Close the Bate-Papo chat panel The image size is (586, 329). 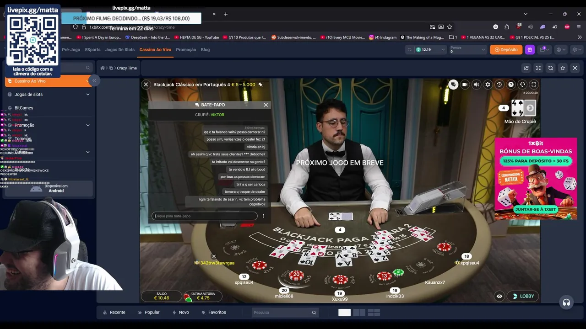tap(266, 105)
